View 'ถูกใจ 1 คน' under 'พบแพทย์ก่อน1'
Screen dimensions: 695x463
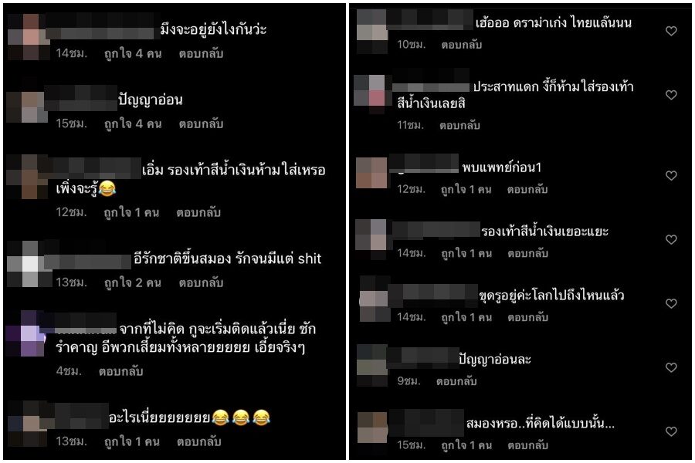[x=466, y=189]
